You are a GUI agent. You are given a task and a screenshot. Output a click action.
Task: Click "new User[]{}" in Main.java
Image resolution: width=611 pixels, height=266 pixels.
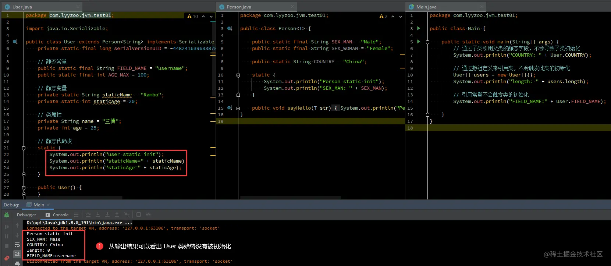click(x=515, y=75)
